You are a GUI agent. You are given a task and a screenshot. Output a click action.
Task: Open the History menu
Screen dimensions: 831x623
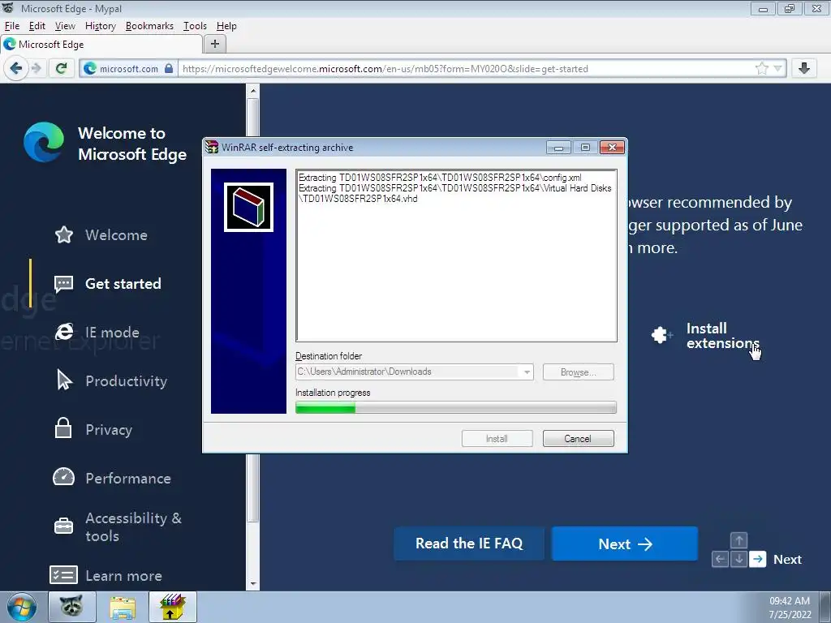point(100,26)
